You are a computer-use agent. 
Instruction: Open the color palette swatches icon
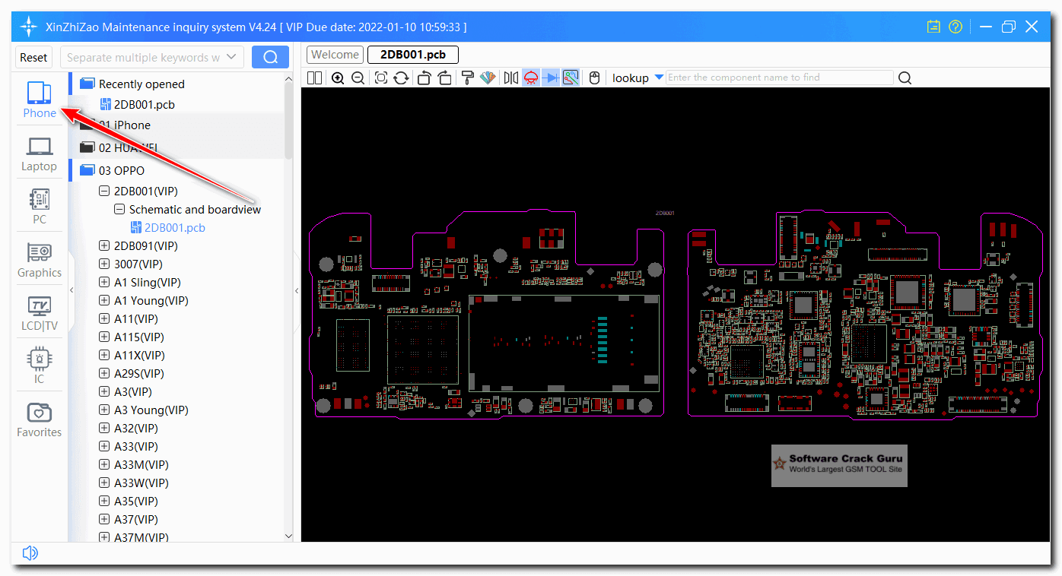(488, 78)
